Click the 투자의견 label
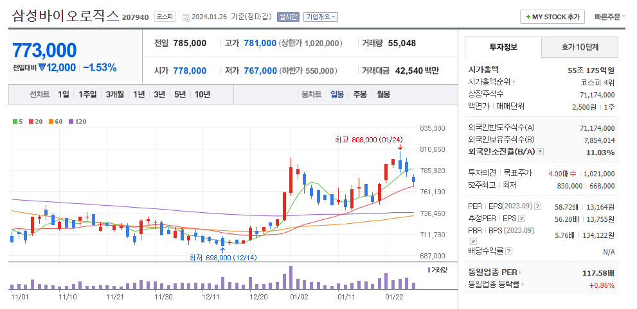 point(482,173)
